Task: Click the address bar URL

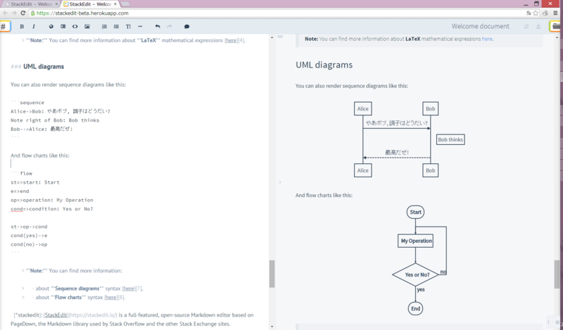Action: tap(82, 13)
